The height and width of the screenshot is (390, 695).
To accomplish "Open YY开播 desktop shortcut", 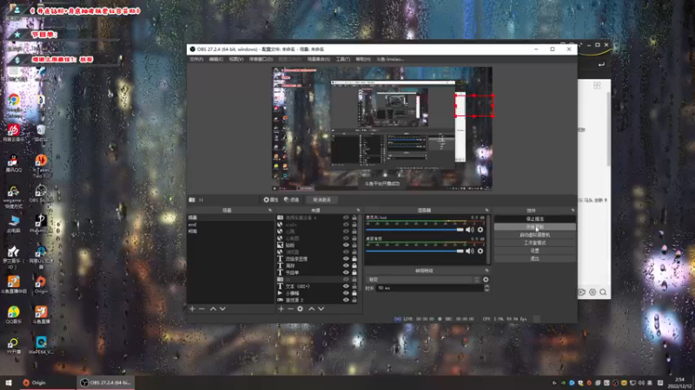I will (x=13, y=345).
